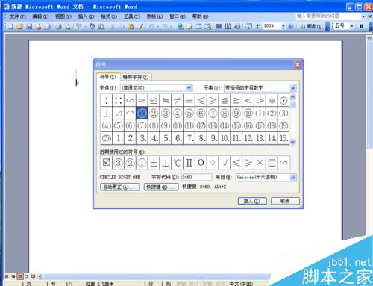Select the (1) parenthesized symbol in grid
373x286 pixels.
(x=260, y=114)
